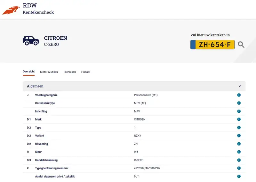256x182 pixels.
Task: Open info icon for Uitvoering row
Action: [x=239, y=144]
